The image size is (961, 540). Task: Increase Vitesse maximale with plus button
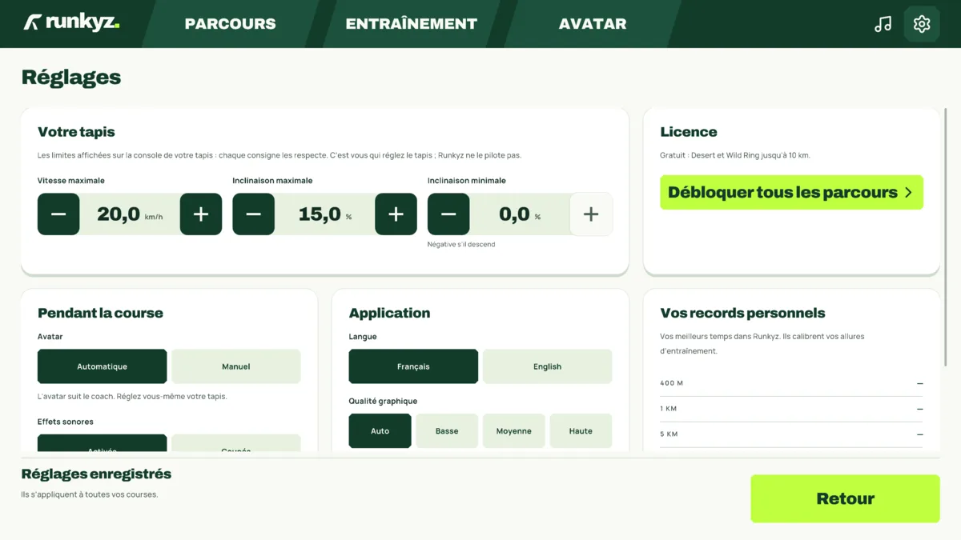point(201,214)
